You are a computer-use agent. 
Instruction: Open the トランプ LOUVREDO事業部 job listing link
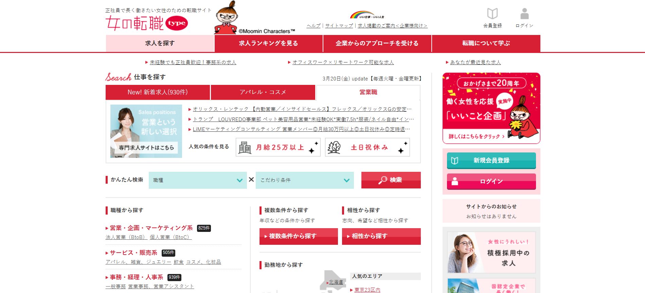click(303, 120)
